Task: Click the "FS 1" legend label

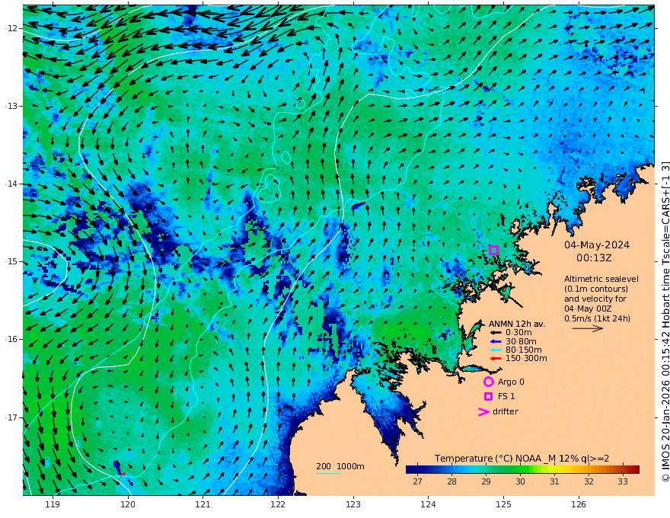Action: [506, 397]
